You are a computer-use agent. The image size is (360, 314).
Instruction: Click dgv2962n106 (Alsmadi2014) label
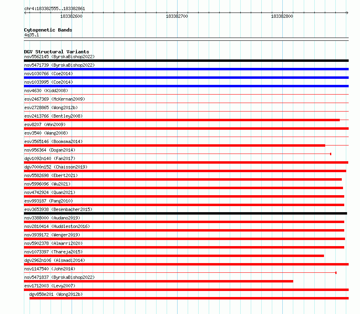[x=55, y=260]
